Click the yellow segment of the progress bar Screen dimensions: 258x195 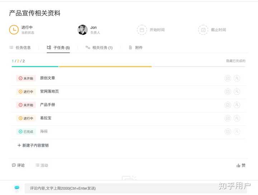105,66
